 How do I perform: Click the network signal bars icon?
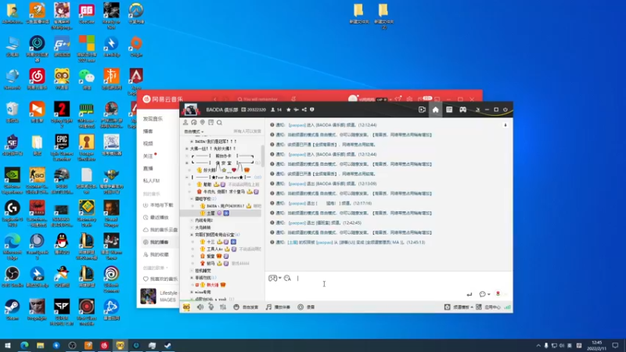tap(507, 307)
